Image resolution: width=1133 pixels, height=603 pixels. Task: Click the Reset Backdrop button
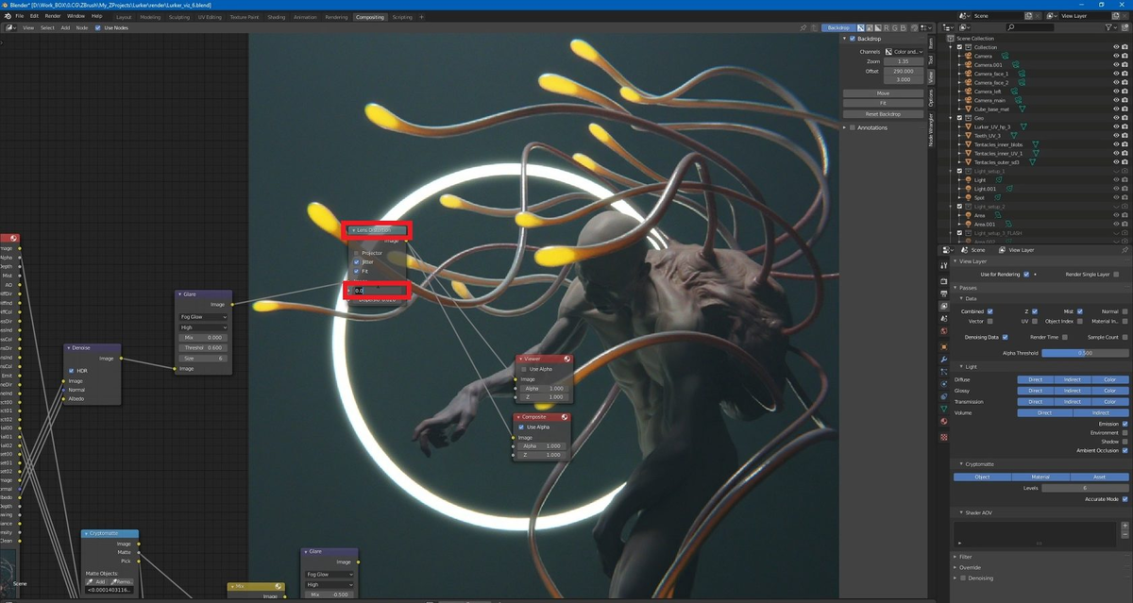pyautogui.click(x=883, y=114)
